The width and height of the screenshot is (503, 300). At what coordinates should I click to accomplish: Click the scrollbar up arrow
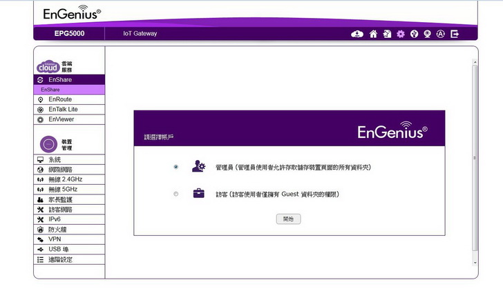tap(475, 62)
